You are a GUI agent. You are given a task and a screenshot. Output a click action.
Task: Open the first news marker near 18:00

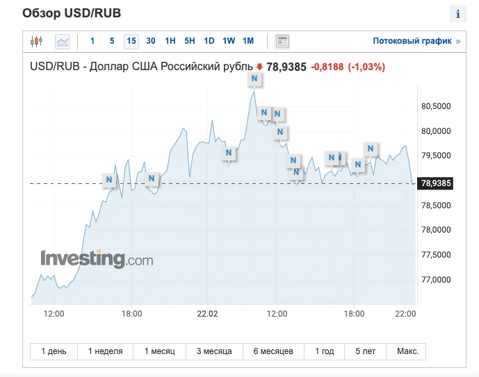click(x=109, y=180)
